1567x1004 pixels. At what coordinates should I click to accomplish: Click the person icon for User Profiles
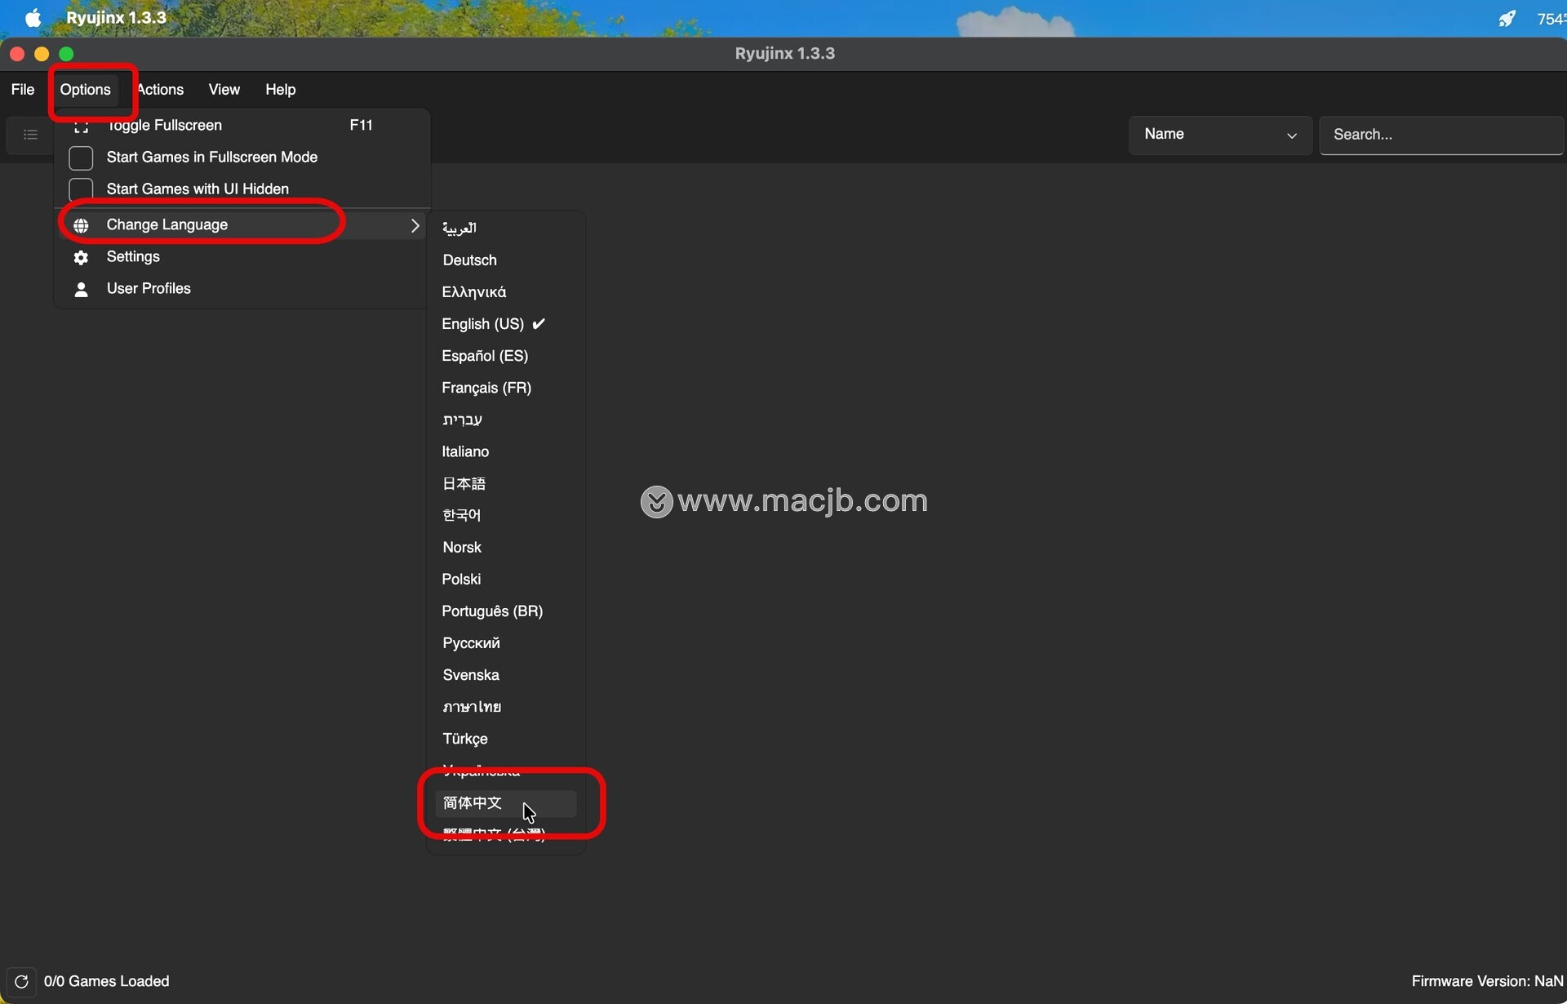[x=81, y=289]
